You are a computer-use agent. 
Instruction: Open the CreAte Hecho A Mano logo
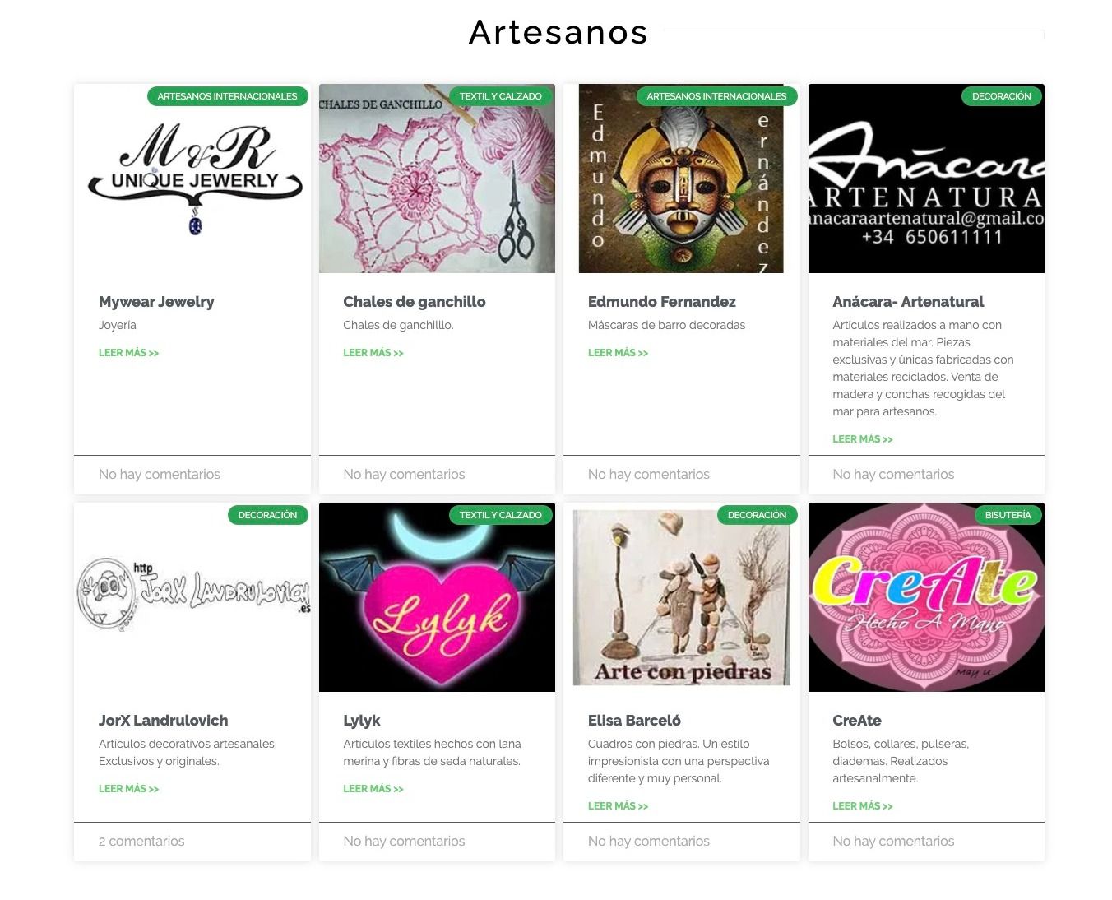pyautogui.click(x=926, y=597)
